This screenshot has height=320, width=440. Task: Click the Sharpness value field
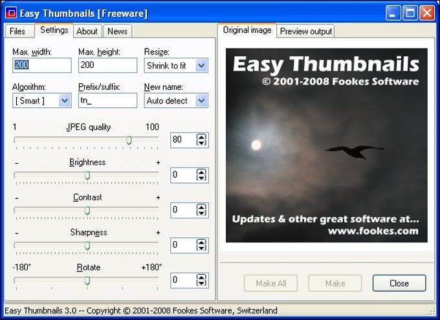tap(184, 245)
